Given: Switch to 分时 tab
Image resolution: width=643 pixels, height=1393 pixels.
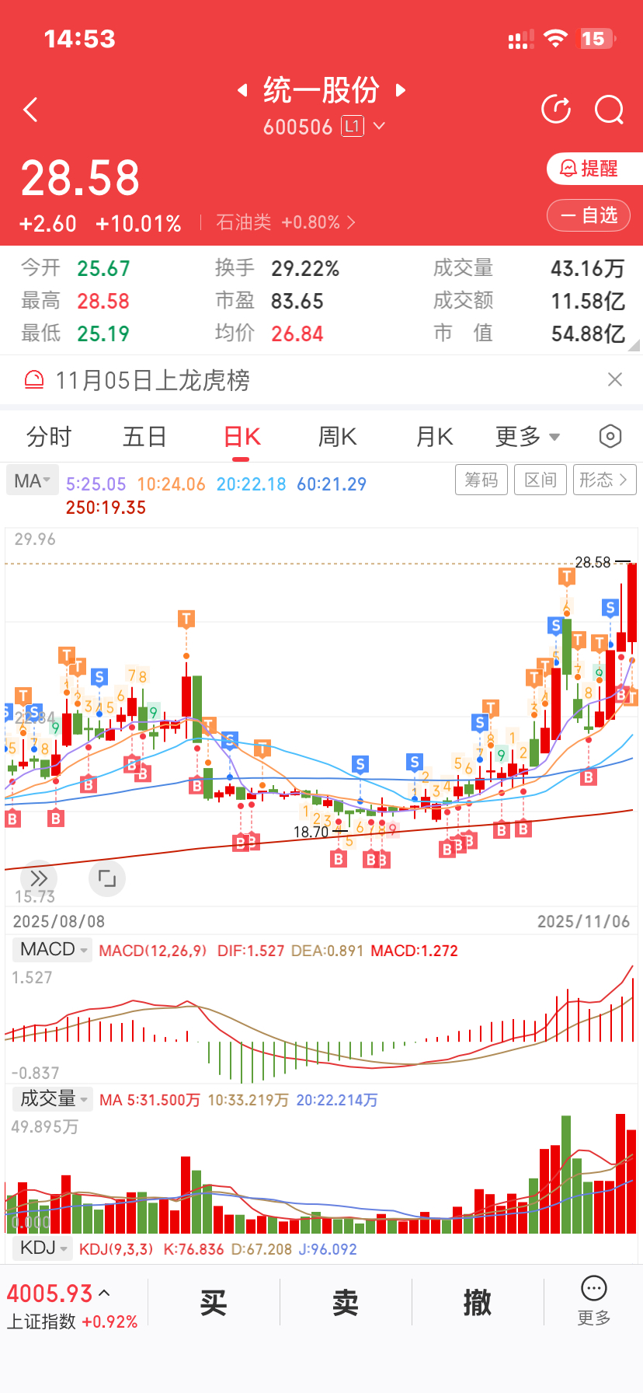Looking at the screenshot, I should pyautogui.click(x=49, y=437).
